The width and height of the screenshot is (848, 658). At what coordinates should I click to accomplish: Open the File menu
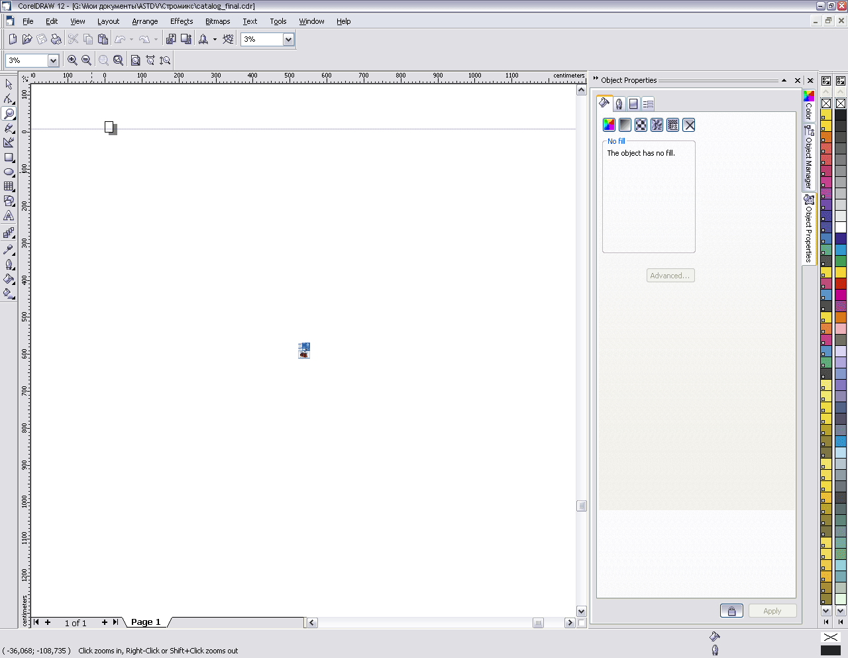coord(28,21)
